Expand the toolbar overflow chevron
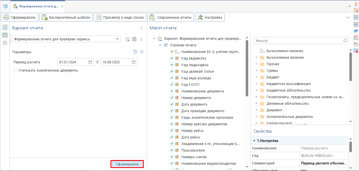 (x=348, y=17)
